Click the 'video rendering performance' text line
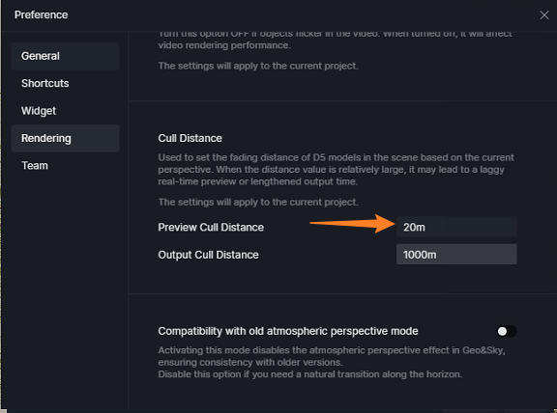This screenshot has height=413, width=557. pos(224,45)
